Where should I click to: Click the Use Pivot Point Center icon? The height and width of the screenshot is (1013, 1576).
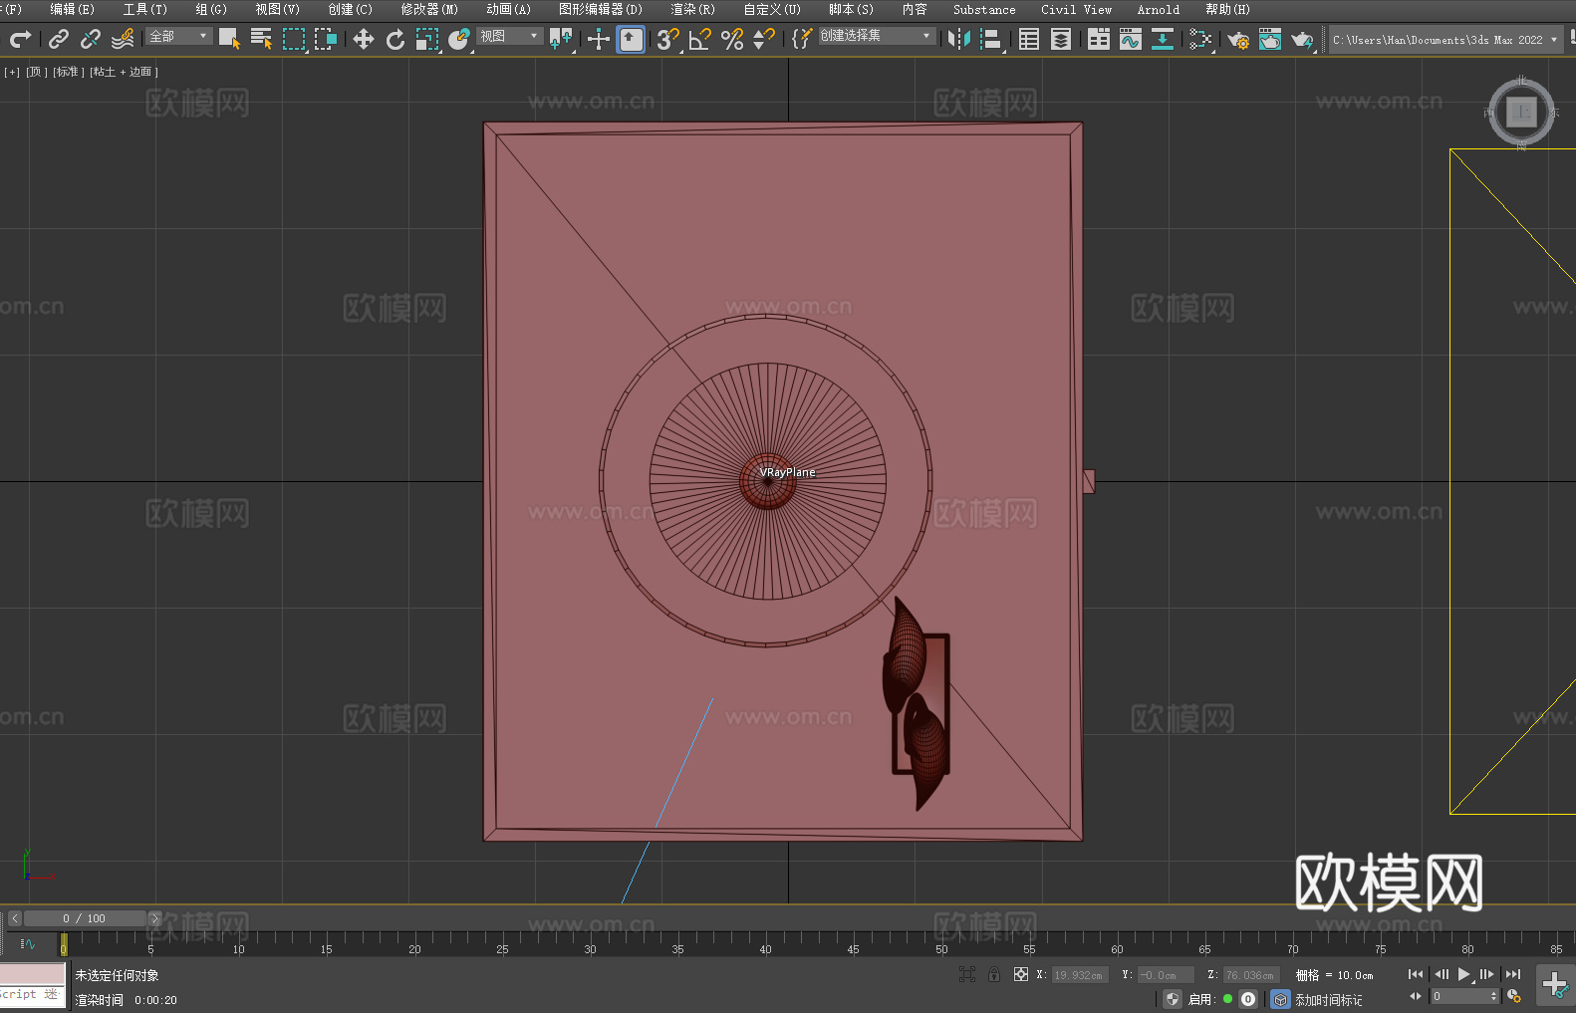(561, 39)
